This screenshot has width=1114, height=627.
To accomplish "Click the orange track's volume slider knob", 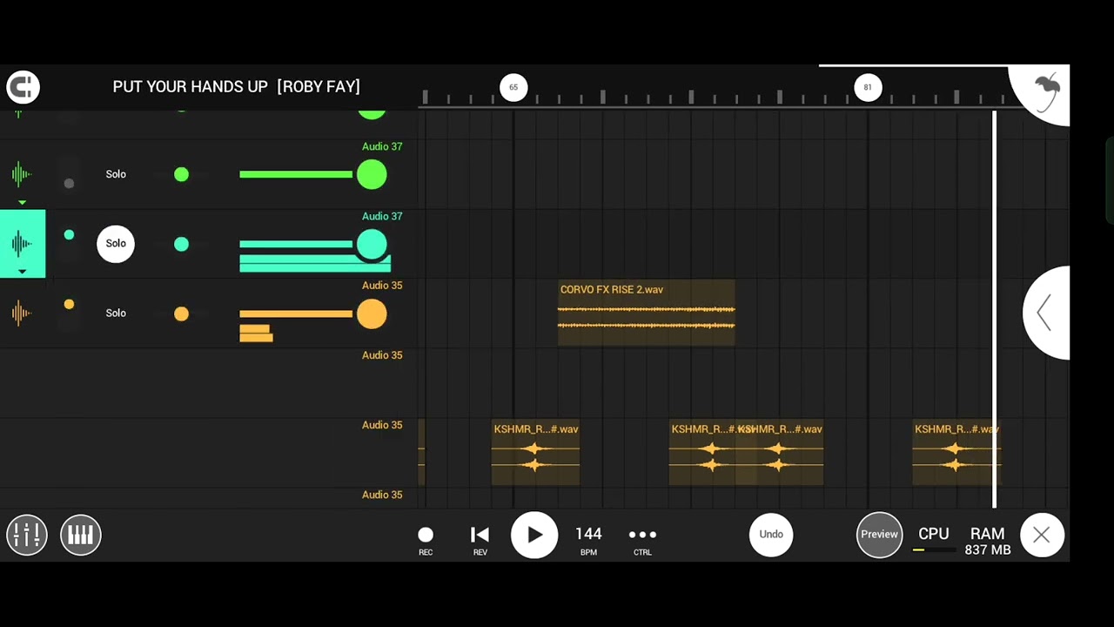I will point(372,313).
